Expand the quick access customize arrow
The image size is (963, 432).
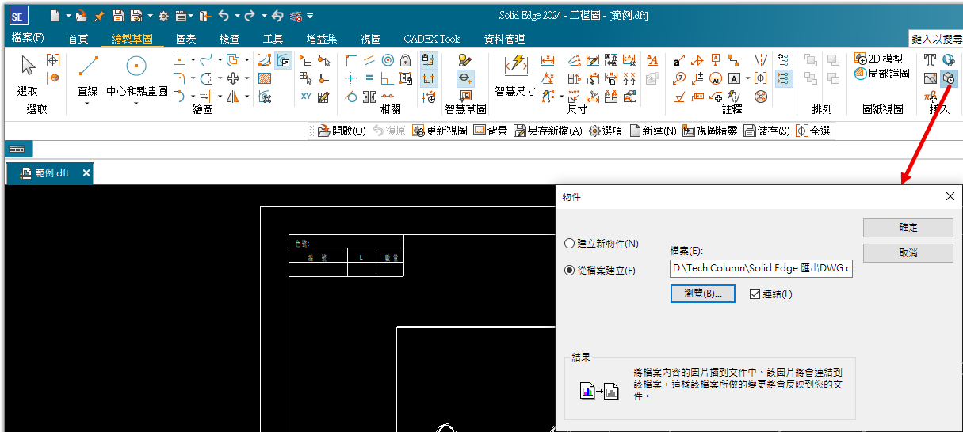(310, 15)
